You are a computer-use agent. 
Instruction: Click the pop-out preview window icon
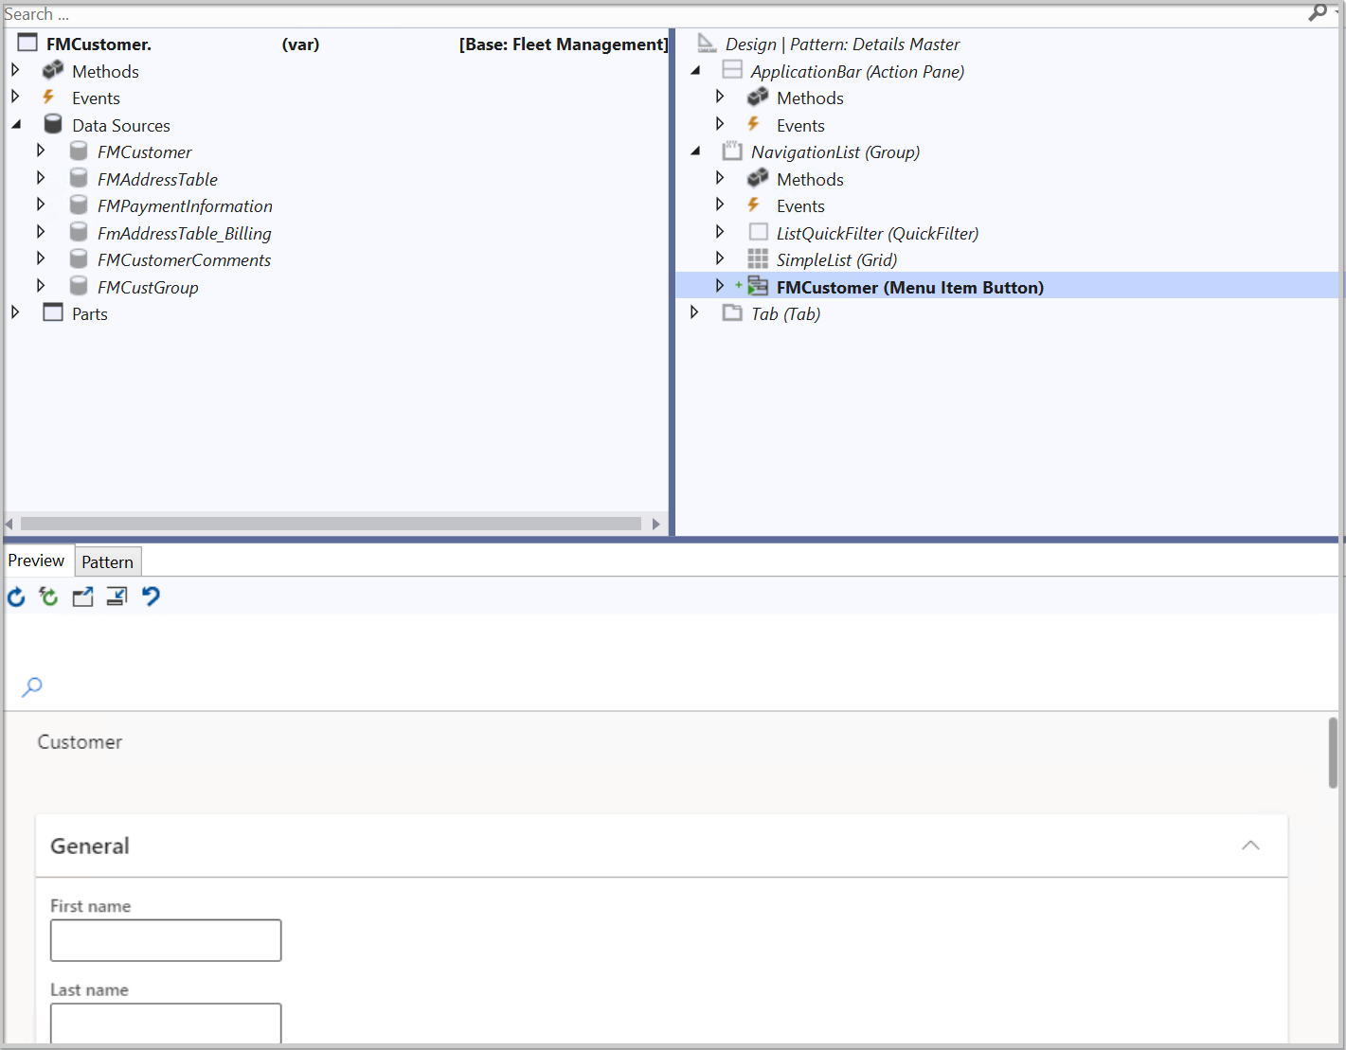click(x=83, y=597)
